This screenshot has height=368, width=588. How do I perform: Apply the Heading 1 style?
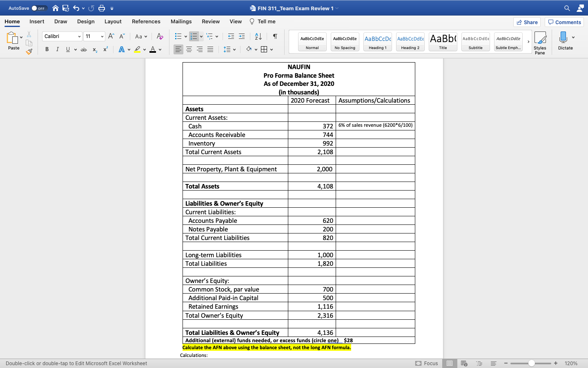click(378, 42)
